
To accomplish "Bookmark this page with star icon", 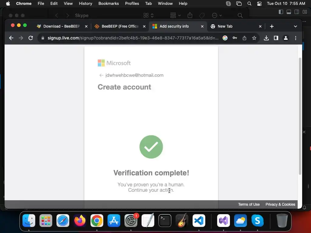I will click(254, 38).
